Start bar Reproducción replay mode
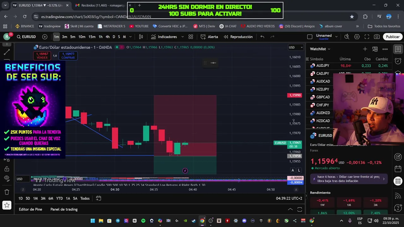404x227 pixels. point(238,37)
